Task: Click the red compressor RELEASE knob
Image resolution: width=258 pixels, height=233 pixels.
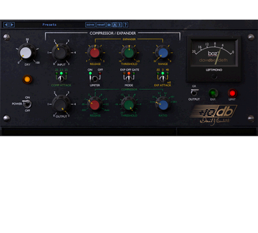Action: click(95, 105)
